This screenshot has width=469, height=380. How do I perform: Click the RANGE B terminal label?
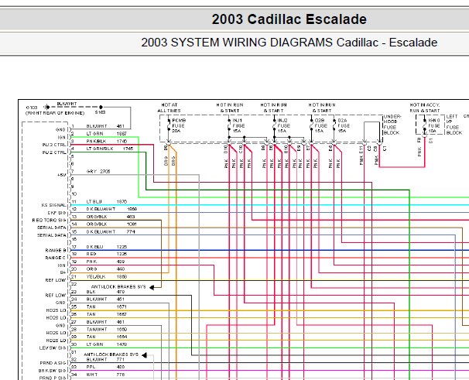pyautogui.click(x=56, y=251)
